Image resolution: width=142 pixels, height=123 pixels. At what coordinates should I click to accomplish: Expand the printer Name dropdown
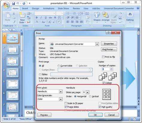[x=97, y=44]
